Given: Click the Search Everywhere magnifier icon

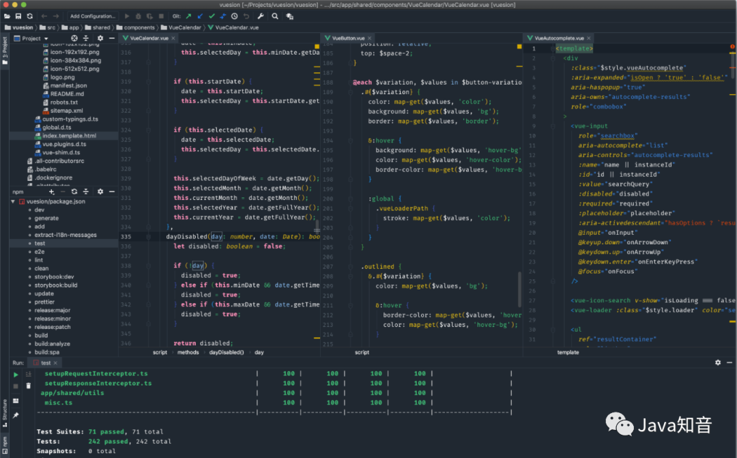Looking at the screenshot, I should pos(275,16).
